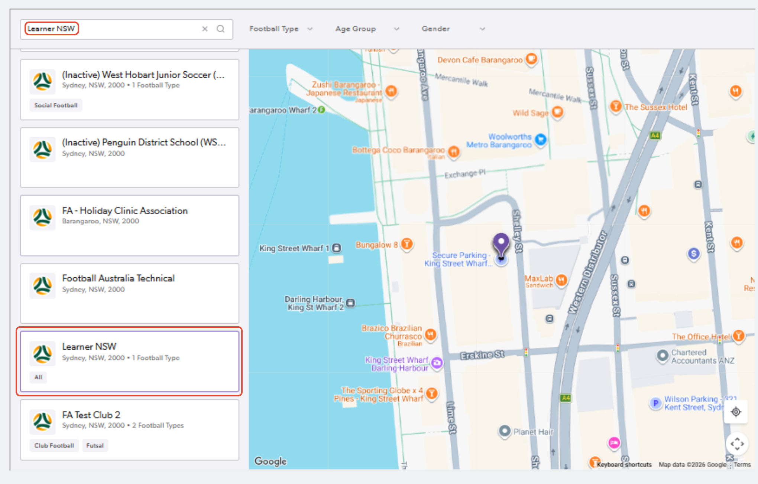Click the purple location pin on map
Viewport: 758px width, 484px height.
(x=501, y=245)
